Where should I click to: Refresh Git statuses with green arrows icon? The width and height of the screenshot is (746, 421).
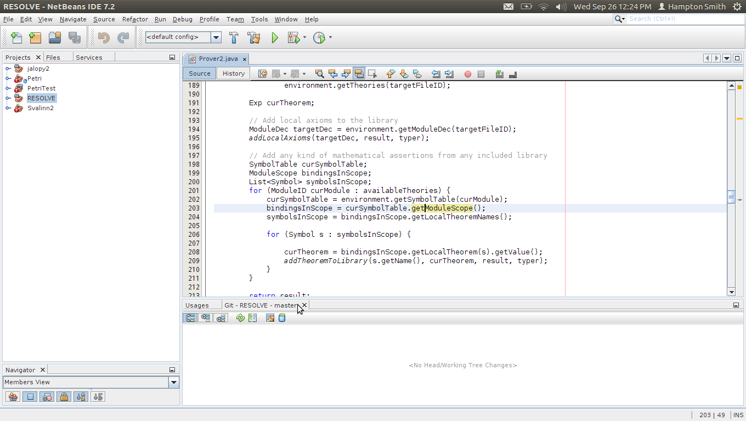click(x=240, y=318)
